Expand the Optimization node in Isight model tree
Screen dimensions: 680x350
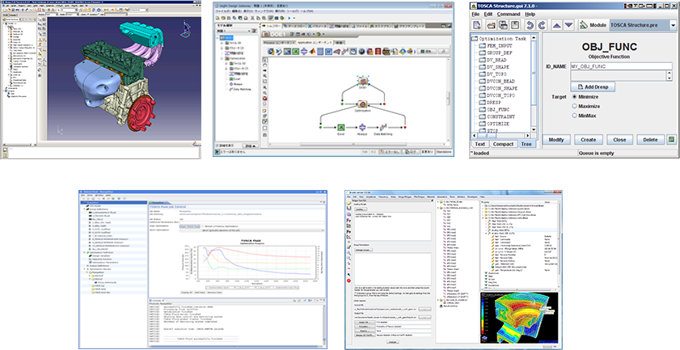[222, 58]
